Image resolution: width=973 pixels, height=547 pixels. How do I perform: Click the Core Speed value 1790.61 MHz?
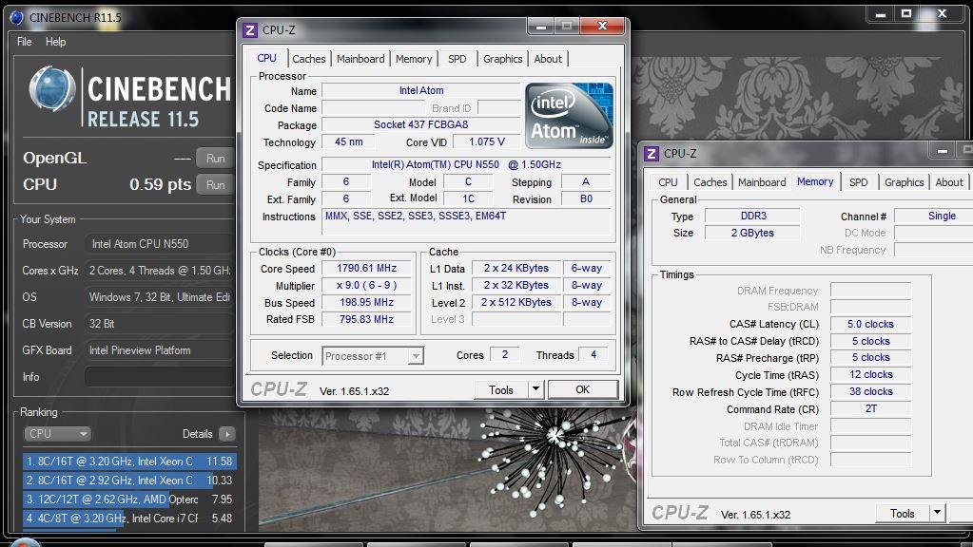[x=367, y=268]
